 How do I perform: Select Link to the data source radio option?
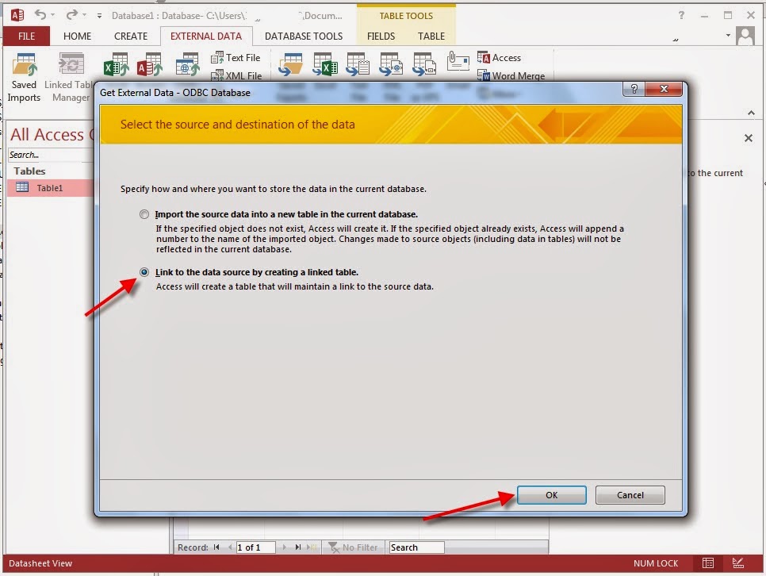tap(144, 272)
